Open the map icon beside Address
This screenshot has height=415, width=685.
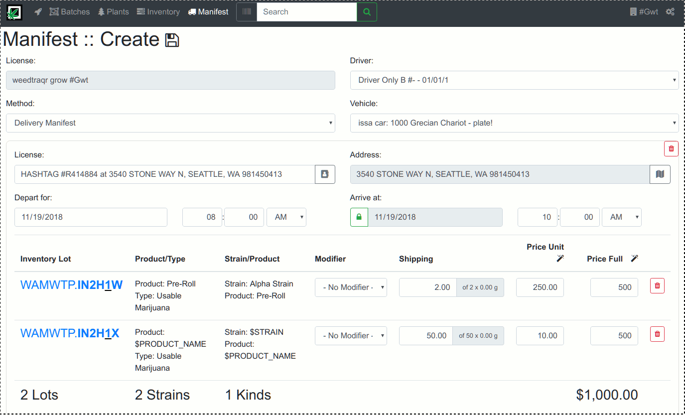click(x=660, y=174)
